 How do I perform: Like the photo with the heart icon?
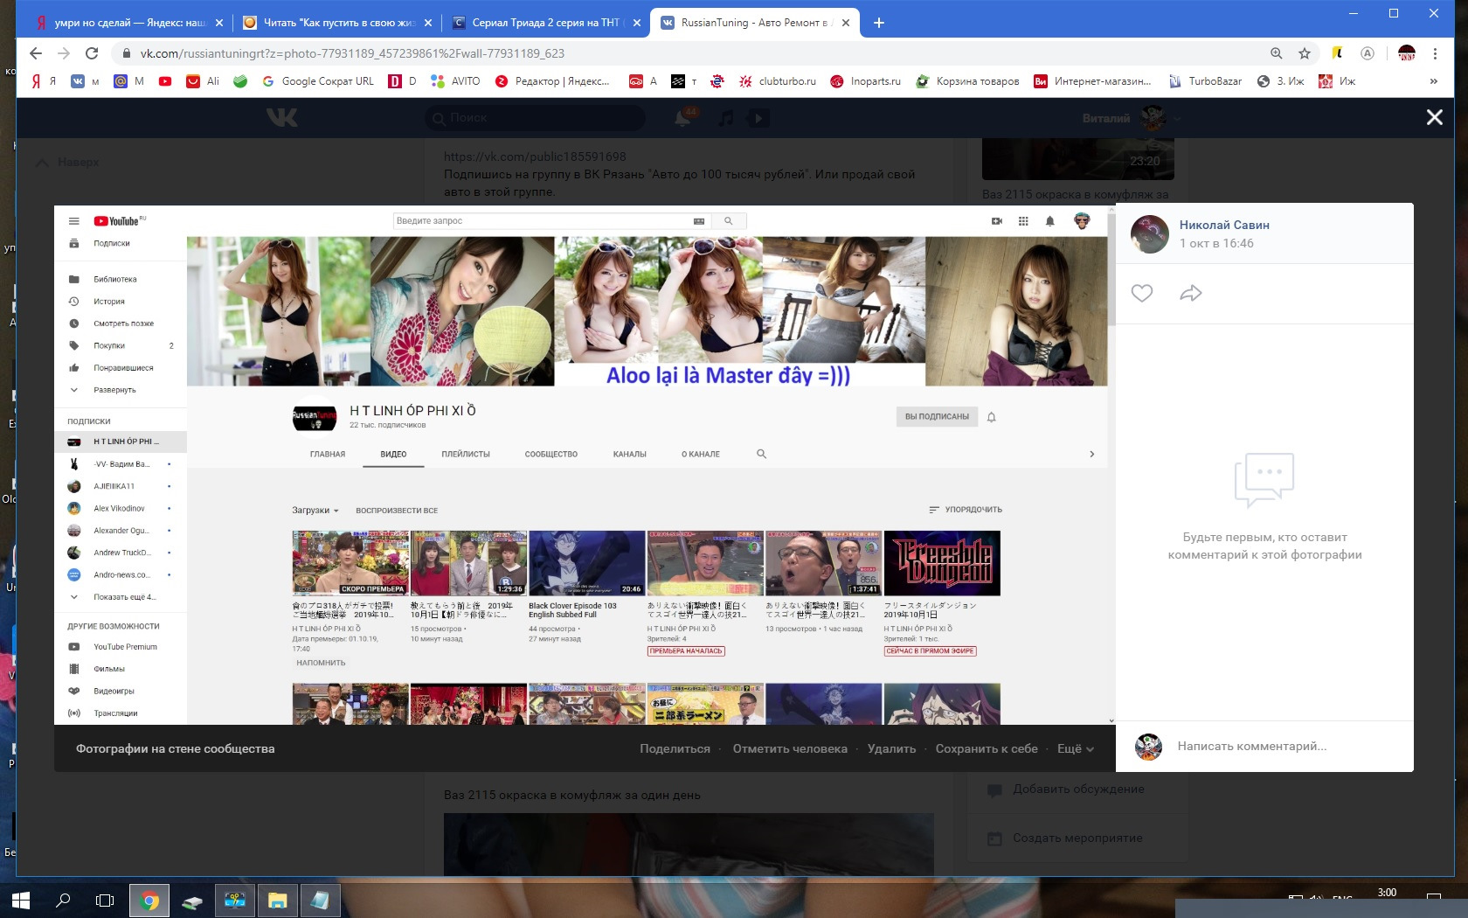point(1142,293)
